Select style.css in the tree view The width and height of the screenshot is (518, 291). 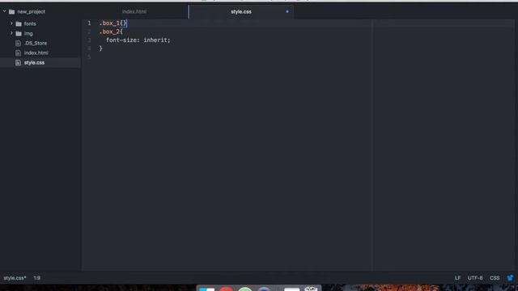click(34, 62)
